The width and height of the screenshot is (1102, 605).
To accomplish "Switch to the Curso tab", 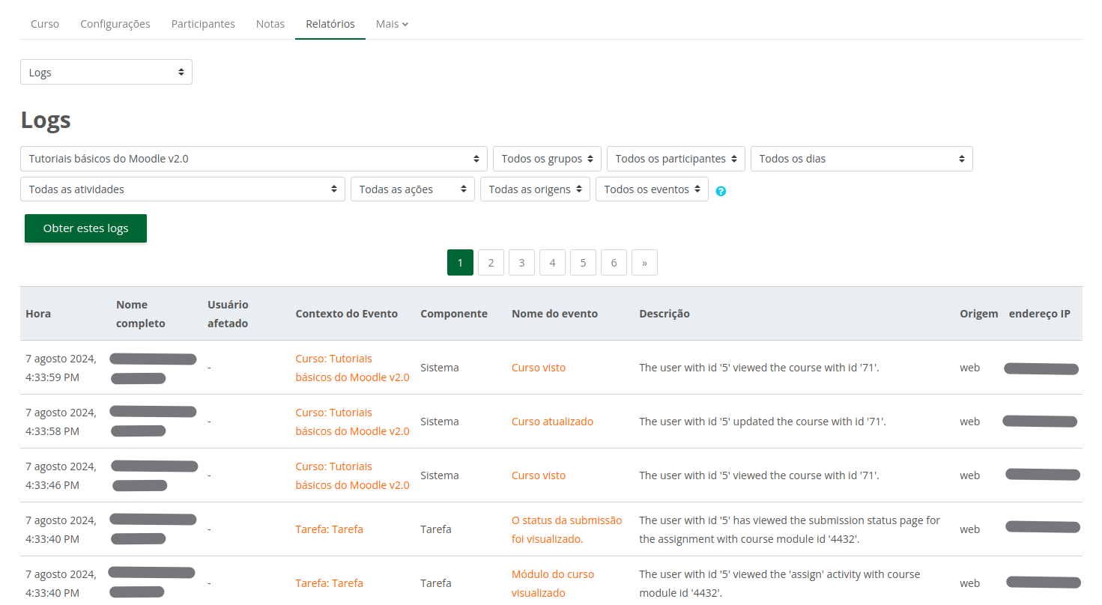I will click(x=45, y=24).
